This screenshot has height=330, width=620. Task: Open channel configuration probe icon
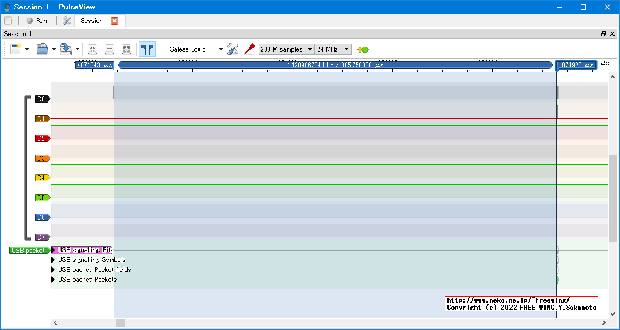click(x=250, y=49)
